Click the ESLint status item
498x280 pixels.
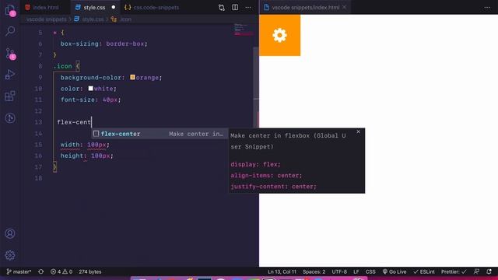(x=423, y=271)
